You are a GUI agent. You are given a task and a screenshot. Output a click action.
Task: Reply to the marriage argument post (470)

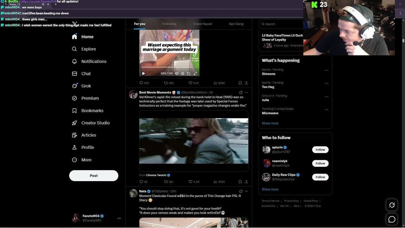(144, 83)
